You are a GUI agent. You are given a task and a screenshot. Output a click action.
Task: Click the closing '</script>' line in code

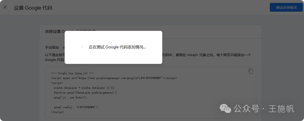[x=58, y=112]
